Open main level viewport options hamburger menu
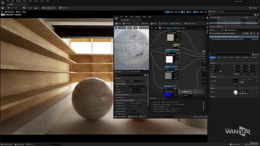 [2, 12]
